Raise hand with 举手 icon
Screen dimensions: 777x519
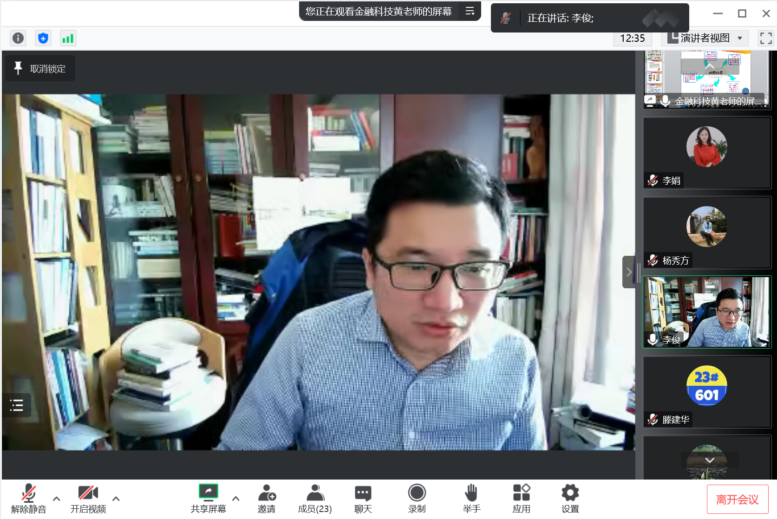point(471,499)
